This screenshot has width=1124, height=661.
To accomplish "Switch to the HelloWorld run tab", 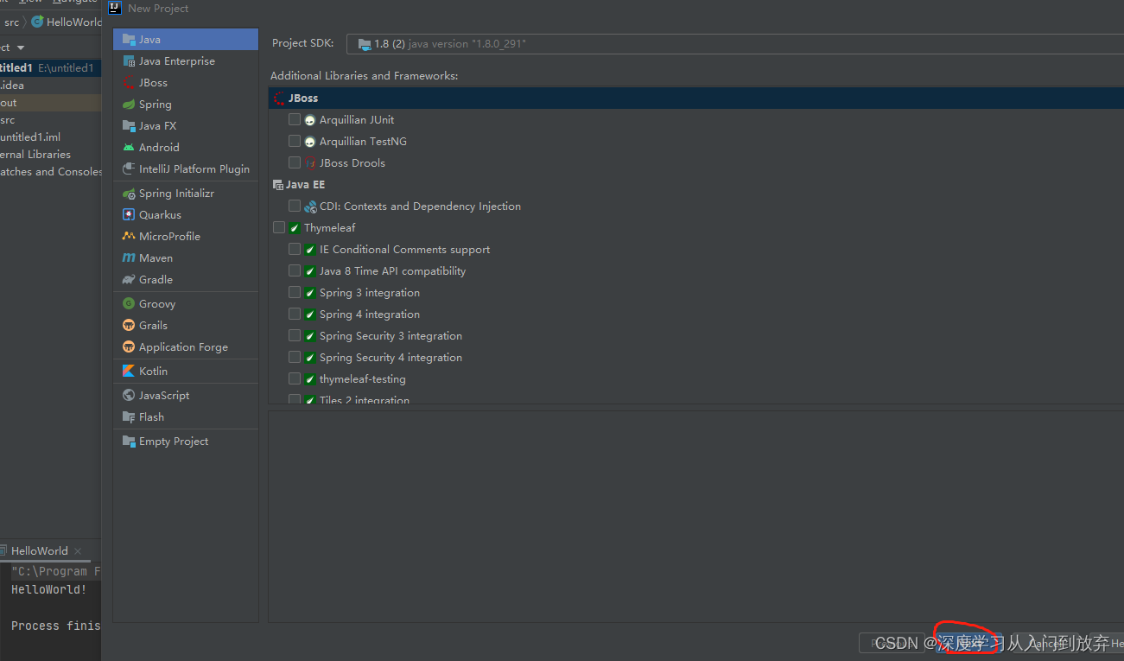I will point(39,551).
